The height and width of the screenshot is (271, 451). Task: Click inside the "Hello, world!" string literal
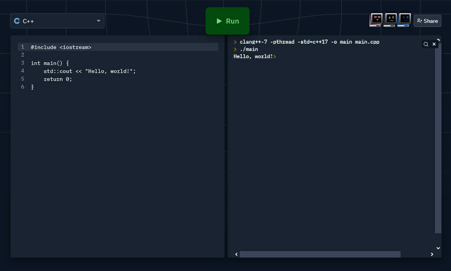coord(110,71)
